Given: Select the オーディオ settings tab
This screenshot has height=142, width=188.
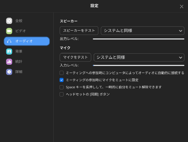Looking at the screenshot, I should pyautogui.click(x=27, y=41).
